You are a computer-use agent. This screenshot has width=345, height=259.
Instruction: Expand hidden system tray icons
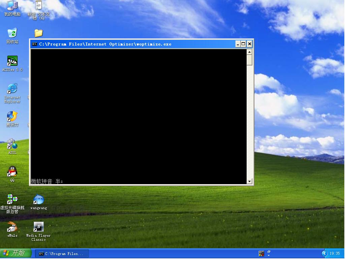[324, 254]
